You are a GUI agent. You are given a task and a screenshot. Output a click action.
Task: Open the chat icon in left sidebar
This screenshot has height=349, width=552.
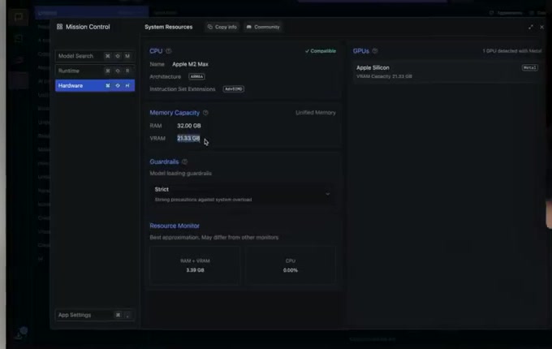(19, 17)
